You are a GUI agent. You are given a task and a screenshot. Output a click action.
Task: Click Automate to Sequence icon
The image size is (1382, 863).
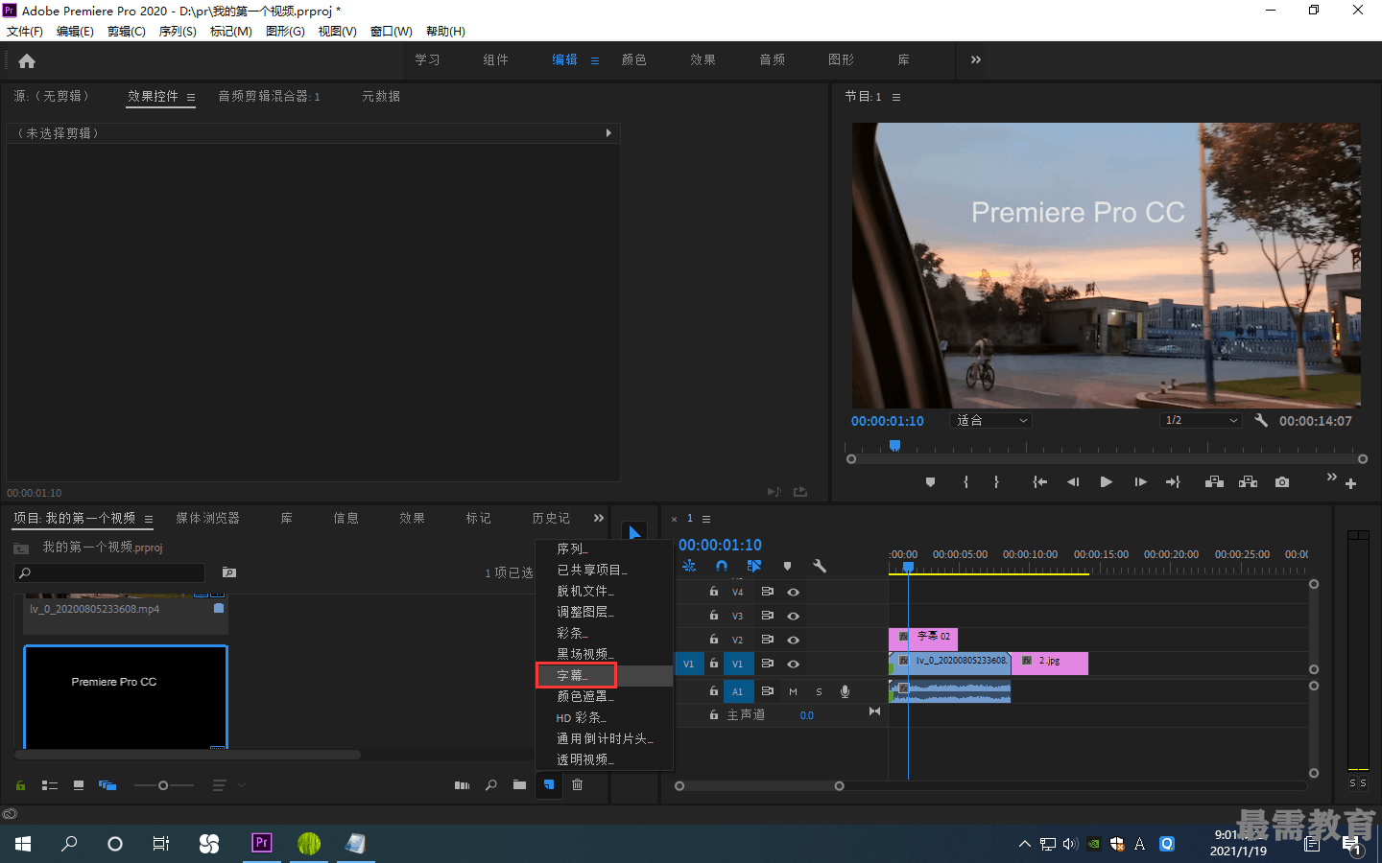coord(462,785)
